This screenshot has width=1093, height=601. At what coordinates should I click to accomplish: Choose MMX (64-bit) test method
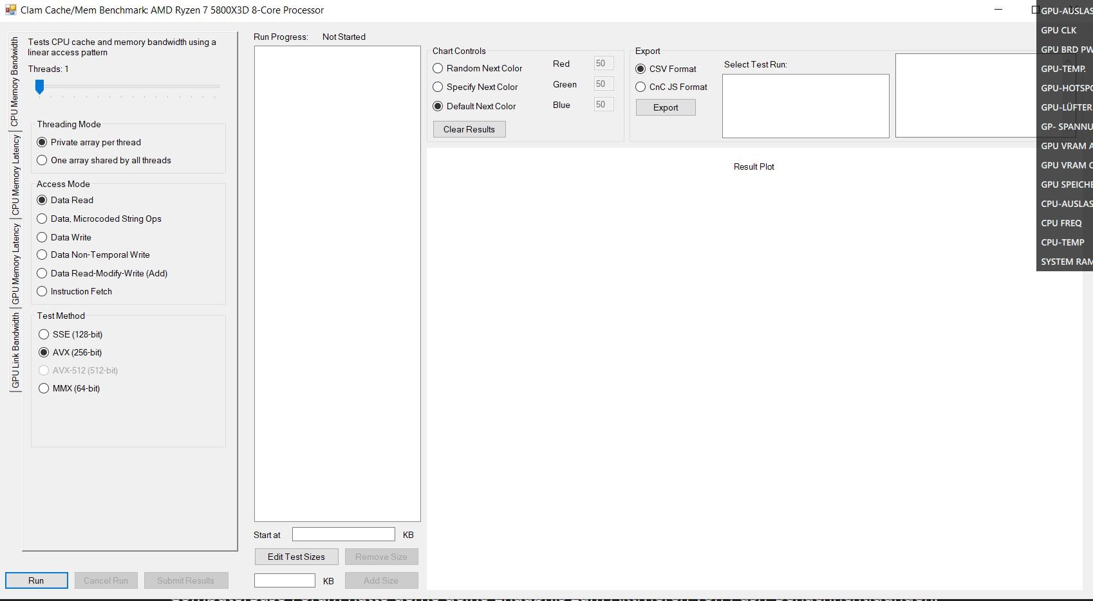[70, 388]
